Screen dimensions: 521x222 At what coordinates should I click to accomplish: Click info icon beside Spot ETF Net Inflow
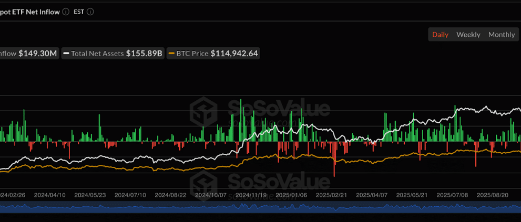click(65, 12)
